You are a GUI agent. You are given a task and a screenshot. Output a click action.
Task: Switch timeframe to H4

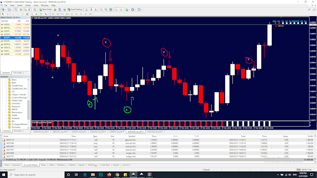pyautogui.click(x=76, y=14)
